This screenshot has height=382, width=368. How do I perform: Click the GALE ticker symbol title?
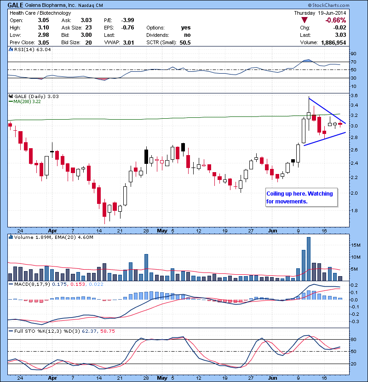[16, 5]
